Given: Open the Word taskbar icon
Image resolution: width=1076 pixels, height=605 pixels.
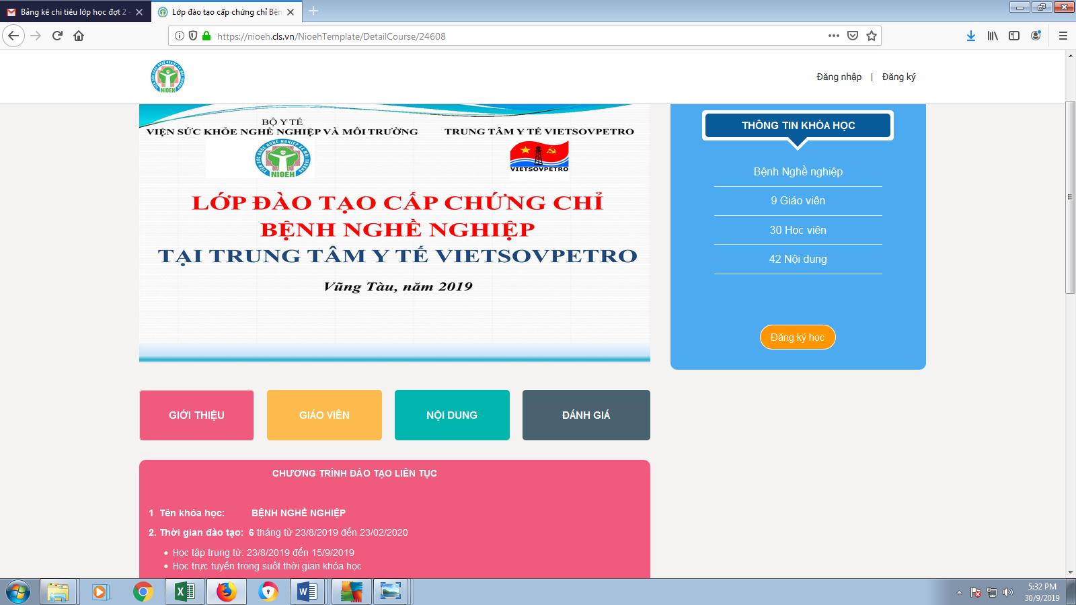Looking at the screenshot, I should 307,592.
